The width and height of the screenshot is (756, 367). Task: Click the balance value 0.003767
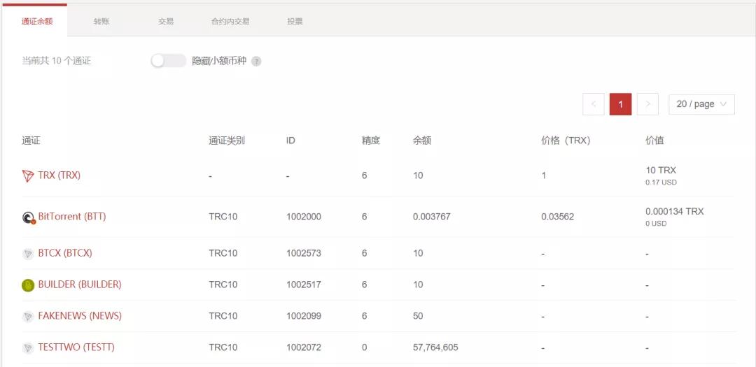[x=432, y=217]
